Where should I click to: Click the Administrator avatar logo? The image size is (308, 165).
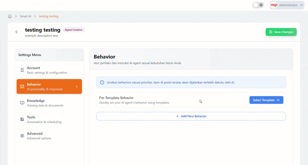[x=274, y=5]
